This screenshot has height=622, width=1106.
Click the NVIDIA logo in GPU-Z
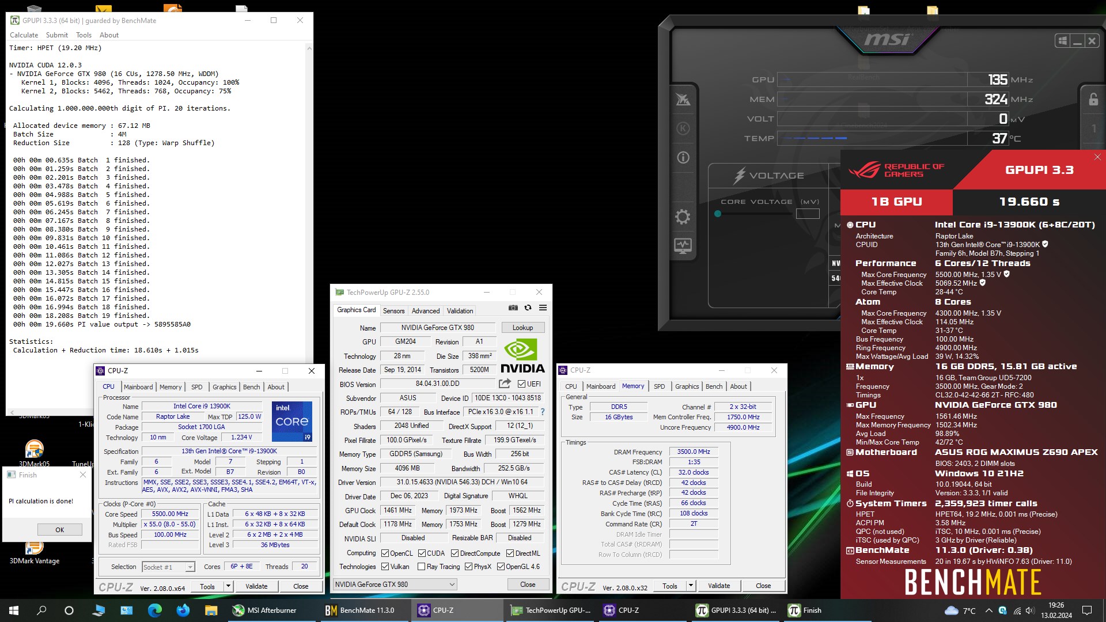521,356
